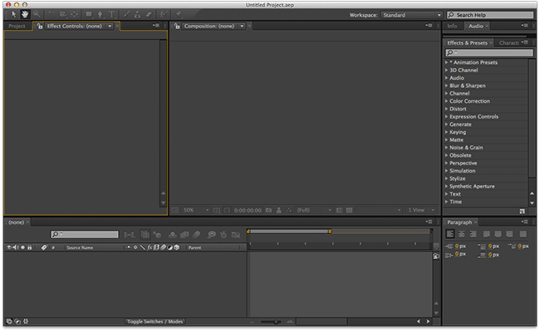Select the Paragraph panel tab

[x=459, y=222]
